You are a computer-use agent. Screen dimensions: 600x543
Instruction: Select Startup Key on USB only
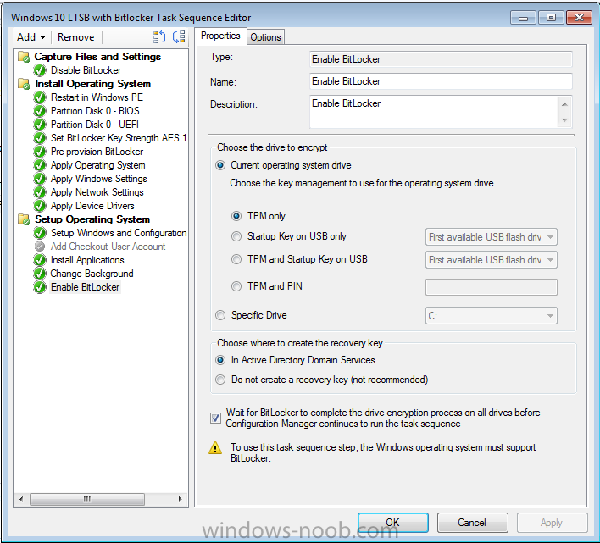(x=236, y=236)
